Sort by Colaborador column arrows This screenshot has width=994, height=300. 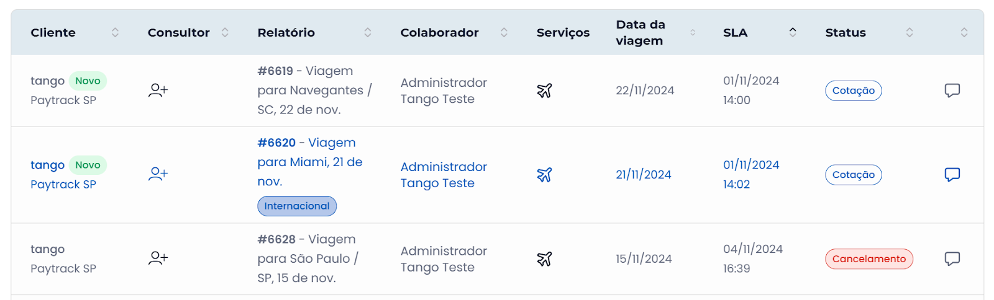[x=504, y=32]
